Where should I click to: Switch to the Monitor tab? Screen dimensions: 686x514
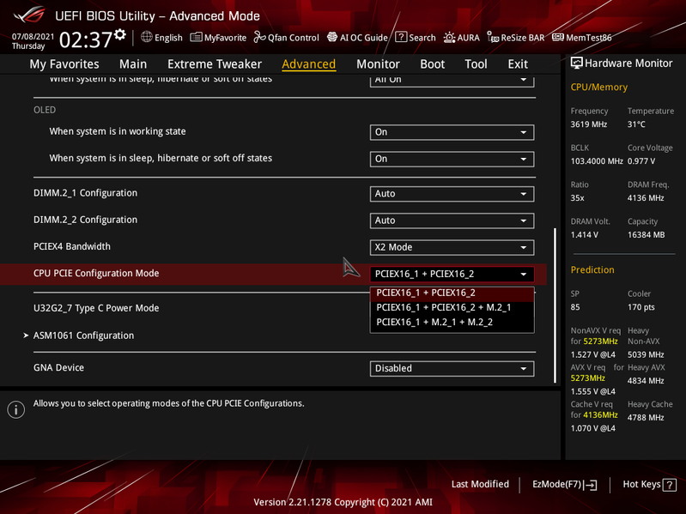[x=378, y=64]
